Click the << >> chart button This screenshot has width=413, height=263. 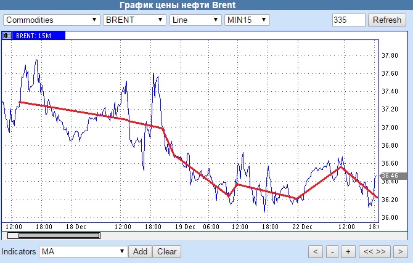pyautogui.click(x=374, y=252)
